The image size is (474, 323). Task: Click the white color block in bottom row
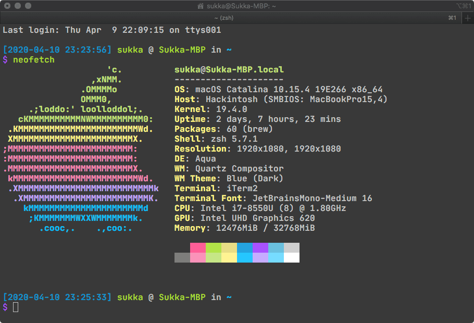tap(292, 258)
